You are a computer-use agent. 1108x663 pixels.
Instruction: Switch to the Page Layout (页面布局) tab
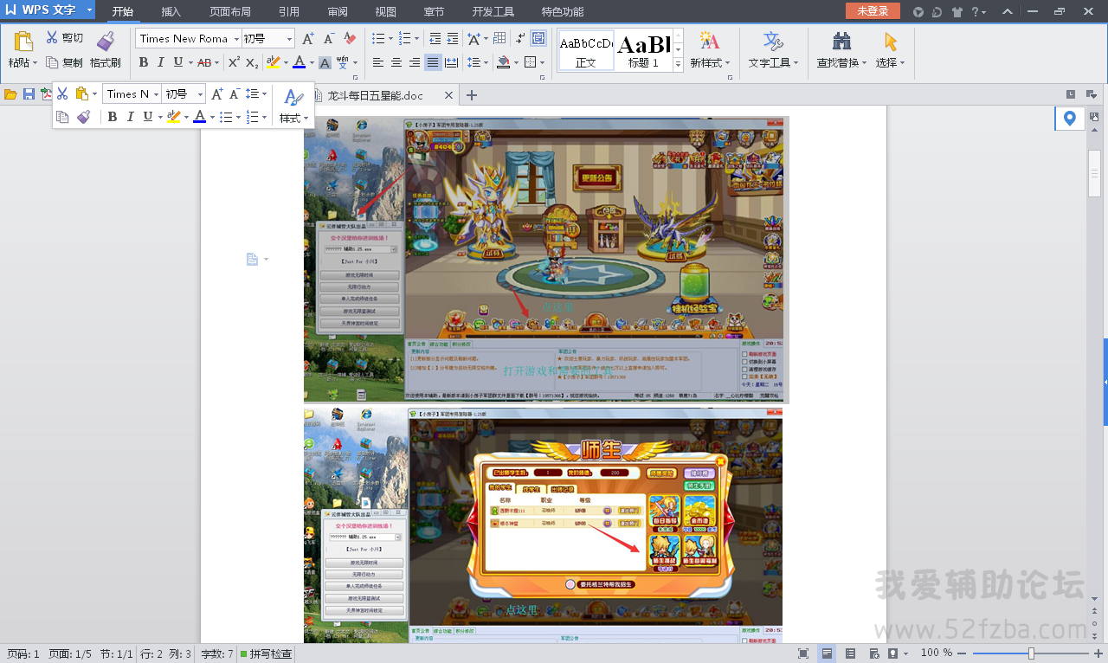point(230,12)
